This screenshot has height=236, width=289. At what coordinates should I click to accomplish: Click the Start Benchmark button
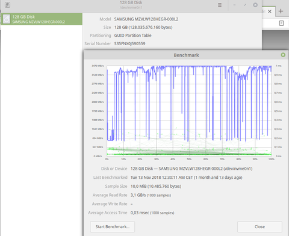[x=113, y=227]
